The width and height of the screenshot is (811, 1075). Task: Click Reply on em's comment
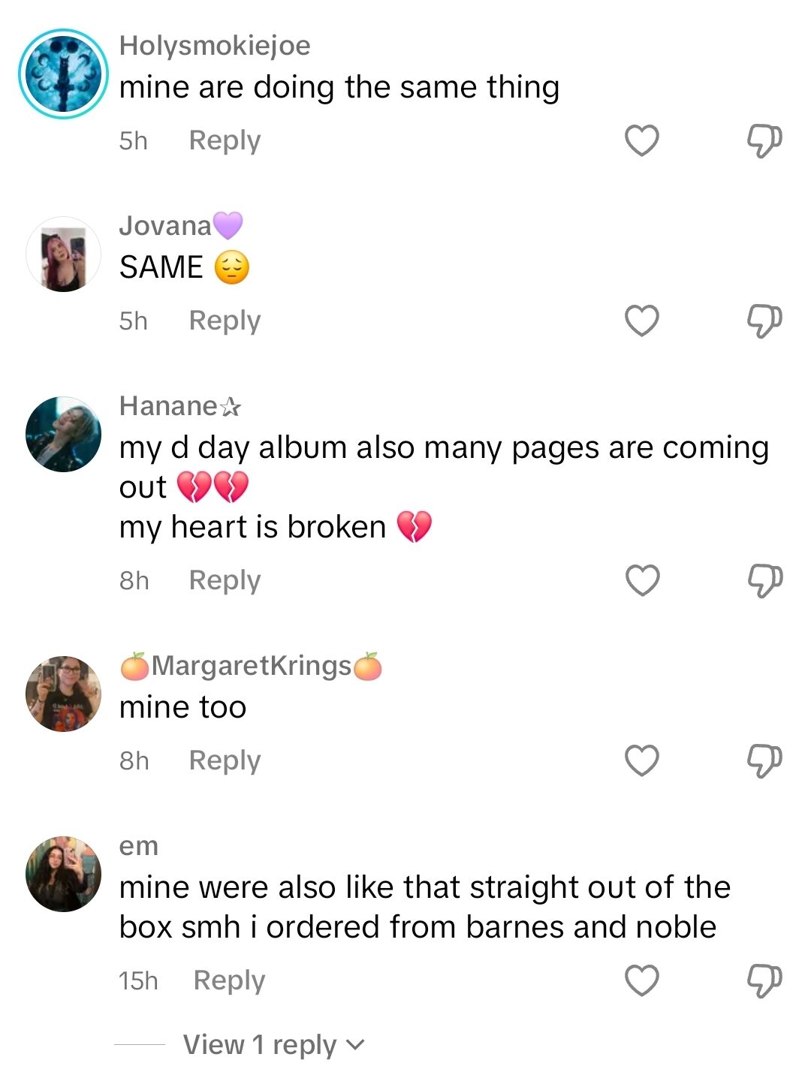click(x=228, y=980)
